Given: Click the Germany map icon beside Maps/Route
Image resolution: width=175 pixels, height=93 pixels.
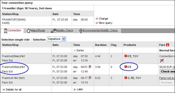Looking at the screenshot, I should click(29, 31).
